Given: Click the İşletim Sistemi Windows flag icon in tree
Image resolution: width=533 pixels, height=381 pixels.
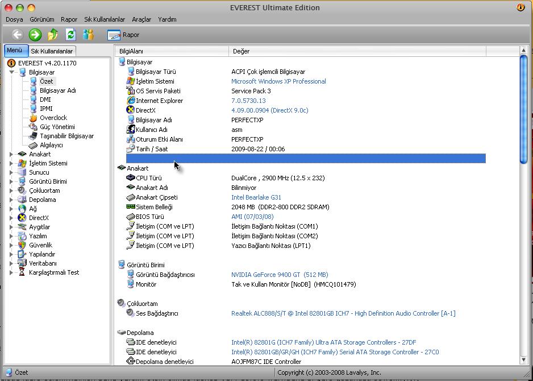Looking at the screenshot, I should 22,163.
